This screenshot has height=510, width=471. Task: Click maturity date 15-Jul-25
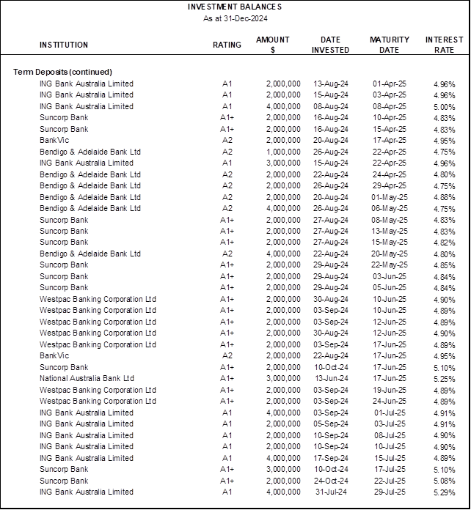coord(390,459)
